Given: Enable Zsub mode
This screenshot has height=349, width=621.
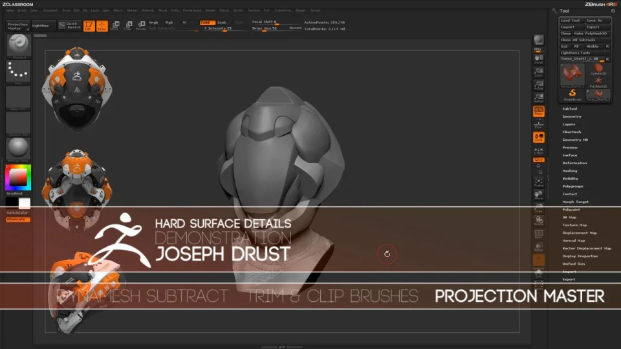Looking at the screenshot, I should coord(222,23).
